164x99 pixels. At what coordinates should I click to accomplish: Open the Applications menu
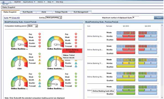tap(29, 2)
